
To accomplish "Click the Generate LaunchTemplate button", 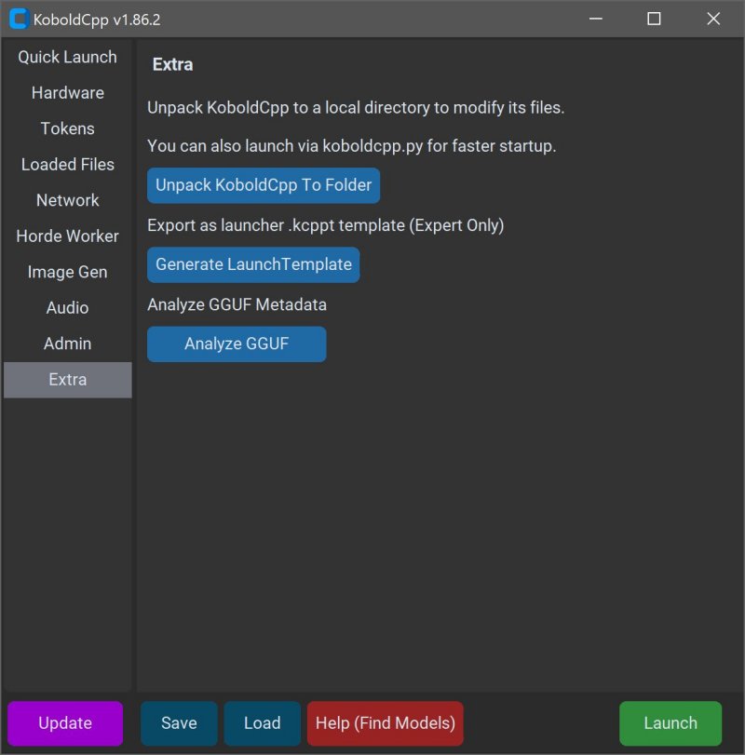I will click(253, 264).
